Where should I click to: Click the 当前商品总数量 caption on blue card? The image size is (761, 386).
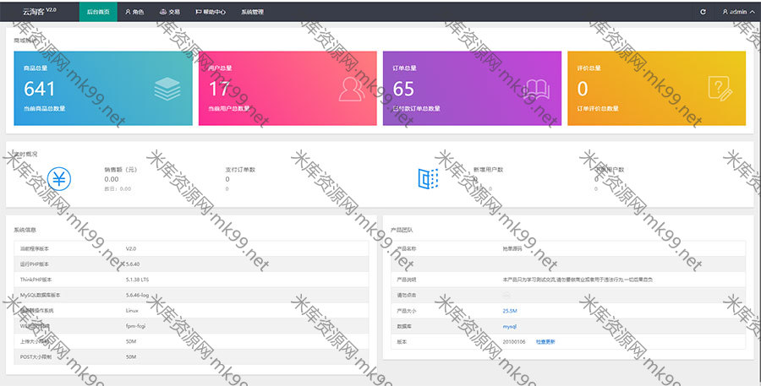tap(44, 109)
